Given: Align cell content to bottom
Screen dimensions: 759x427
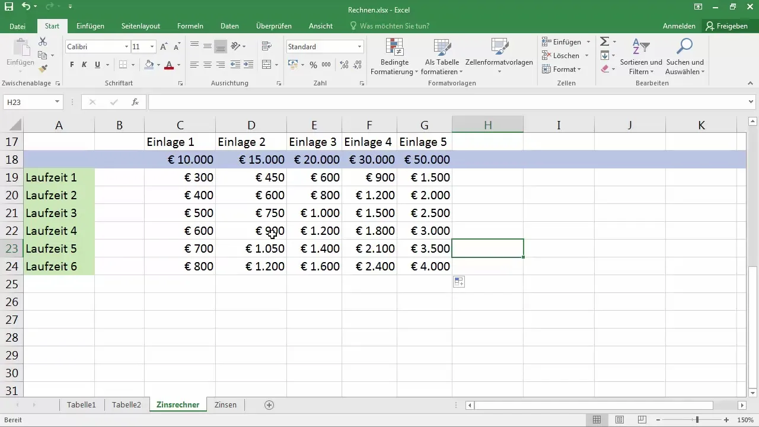Looking at the screenshot, I should coord(221,46).
